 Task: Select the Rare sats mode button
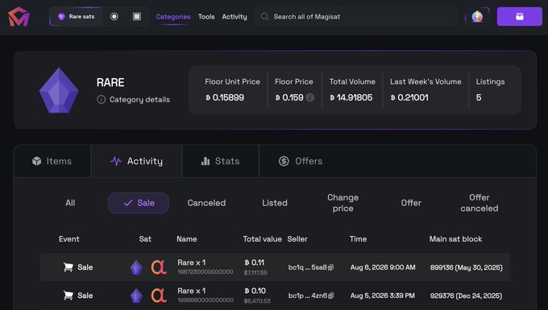point(77,16)
